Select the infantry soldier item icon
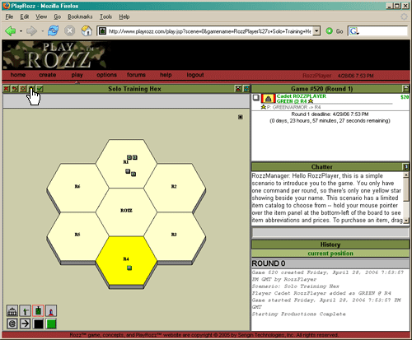This screenshot has width=412, height=340. [x=25, y=311]
